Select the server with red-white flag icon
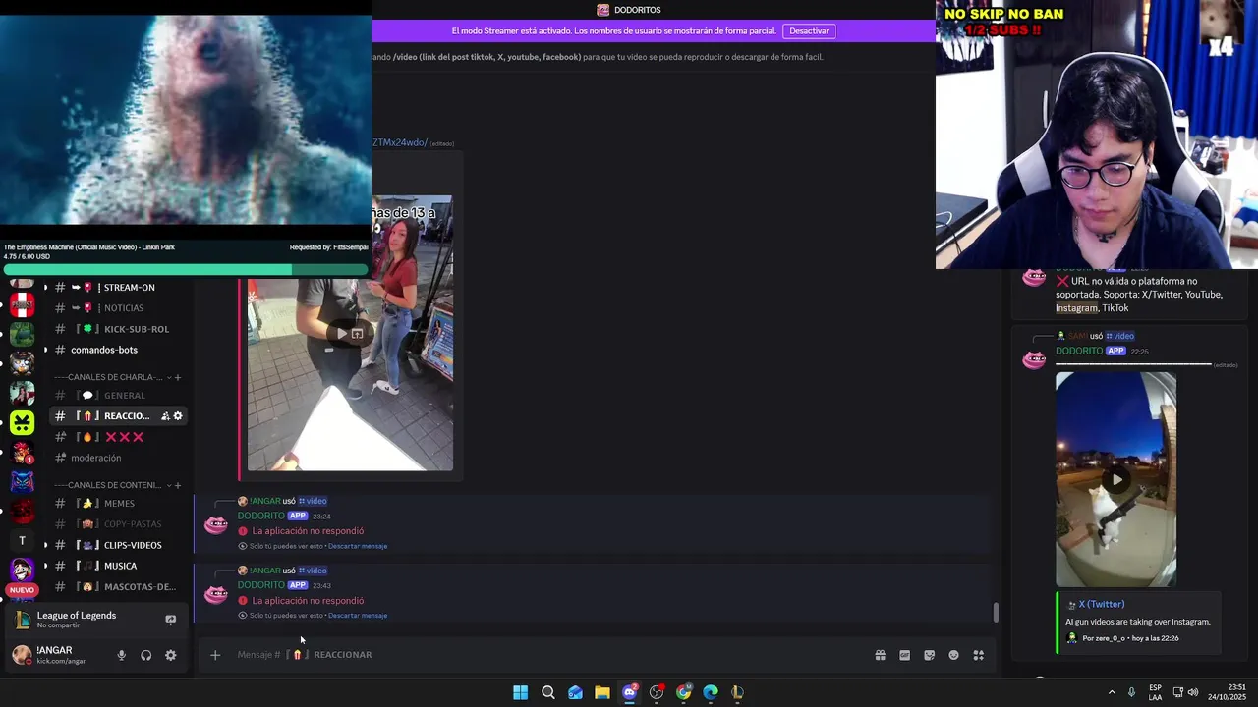Screen dimensions: 1258x707 [22, 304]
